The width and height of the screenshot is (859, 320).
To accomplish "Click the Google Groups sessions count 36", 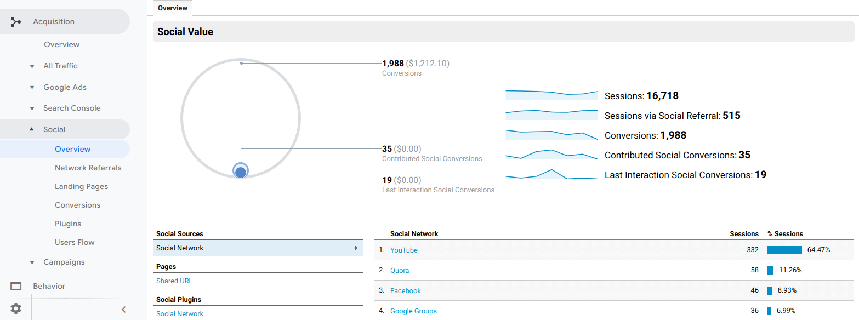I will pos(755,311).
